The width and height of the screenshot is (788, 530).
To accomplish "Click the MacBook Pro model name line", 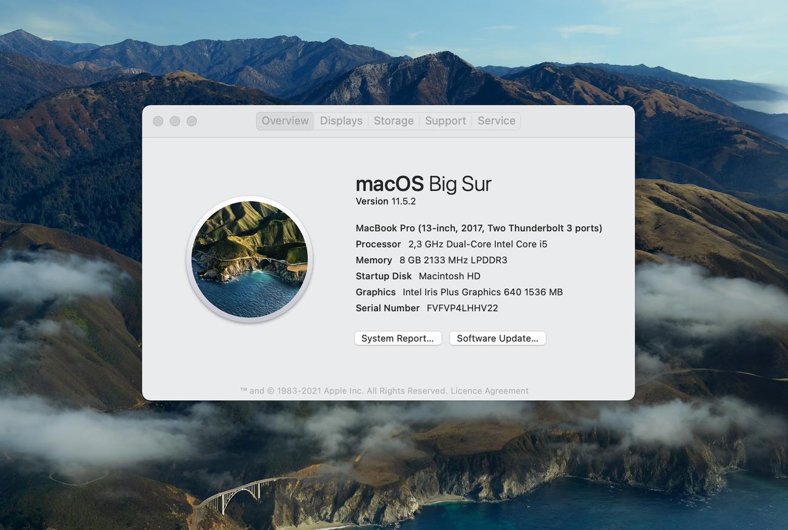I will 479,228.
